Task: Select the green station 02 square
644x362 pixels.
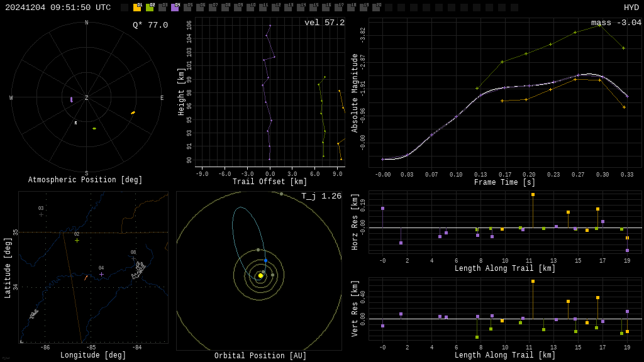Action: pos(150,8)
